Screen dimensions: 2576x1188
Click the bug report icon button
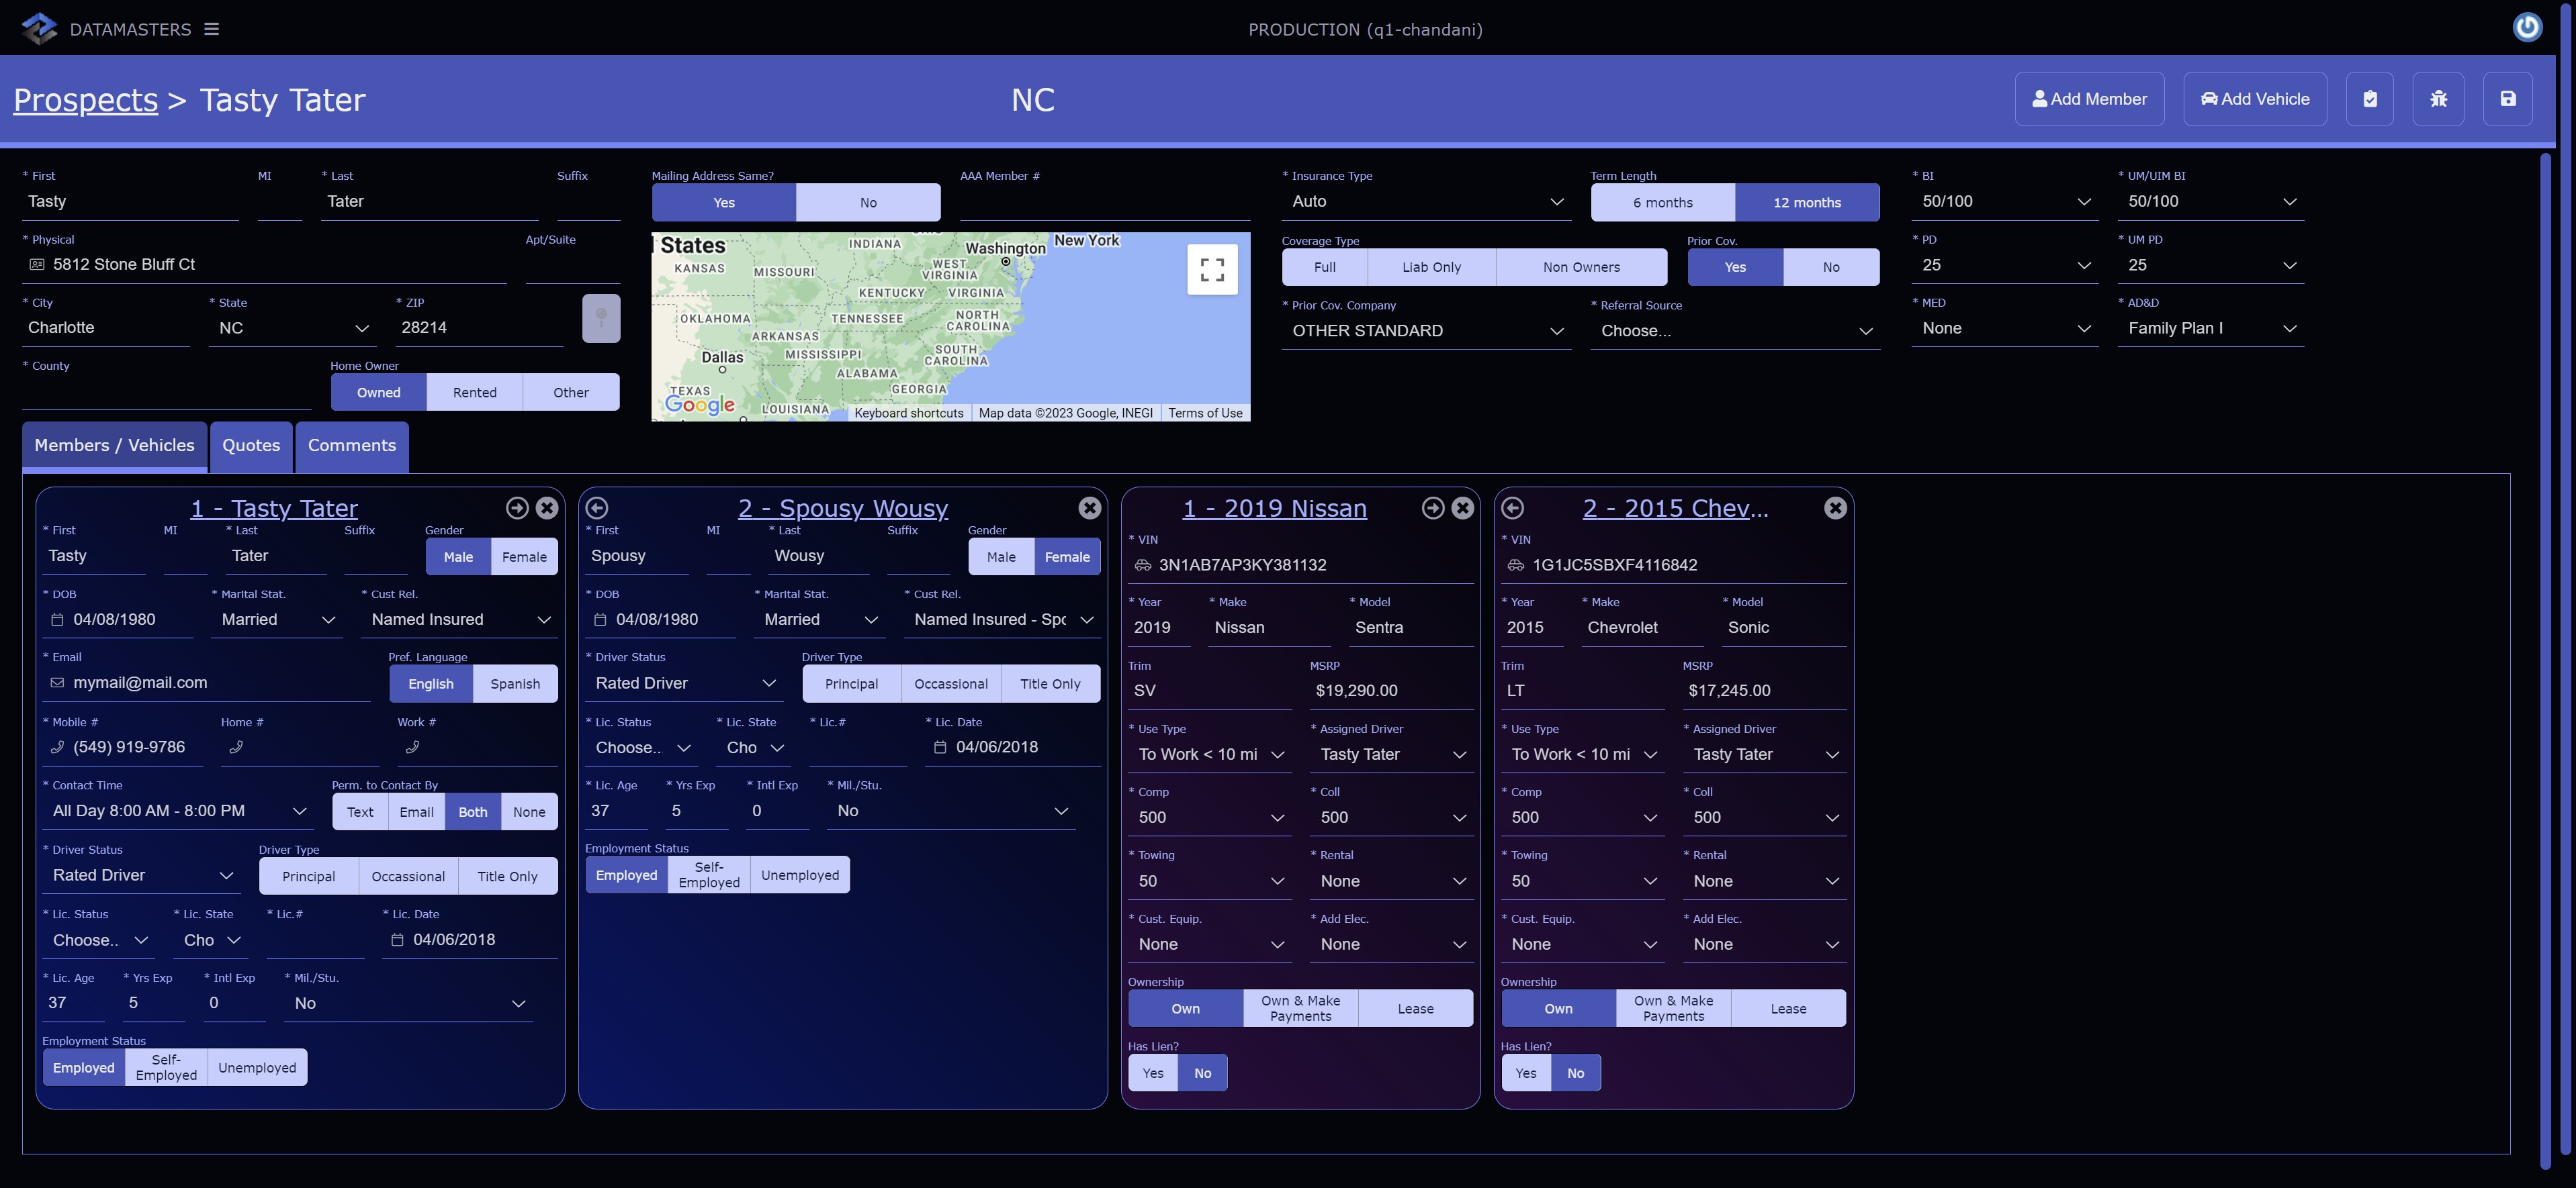coord(2438,99)
